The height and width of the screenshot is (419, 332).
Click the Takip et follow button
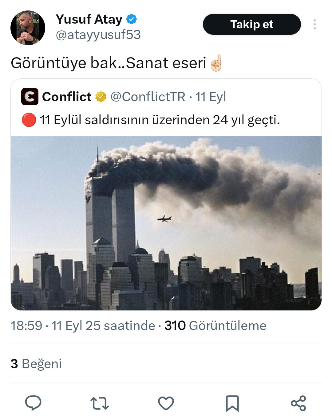(x=251, y=24)
